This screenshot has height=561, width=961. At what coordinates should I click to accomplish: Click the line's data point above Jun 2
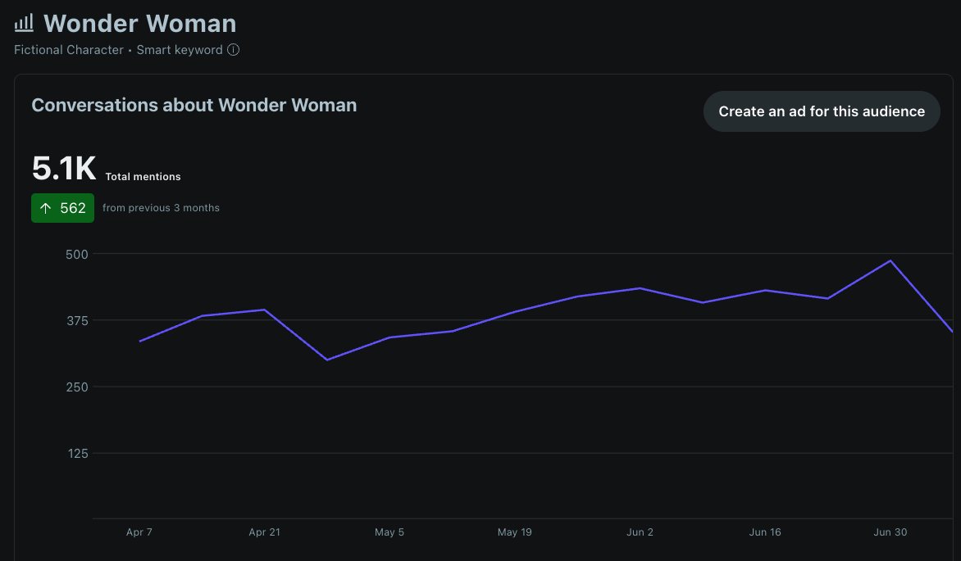click(640, 287)
